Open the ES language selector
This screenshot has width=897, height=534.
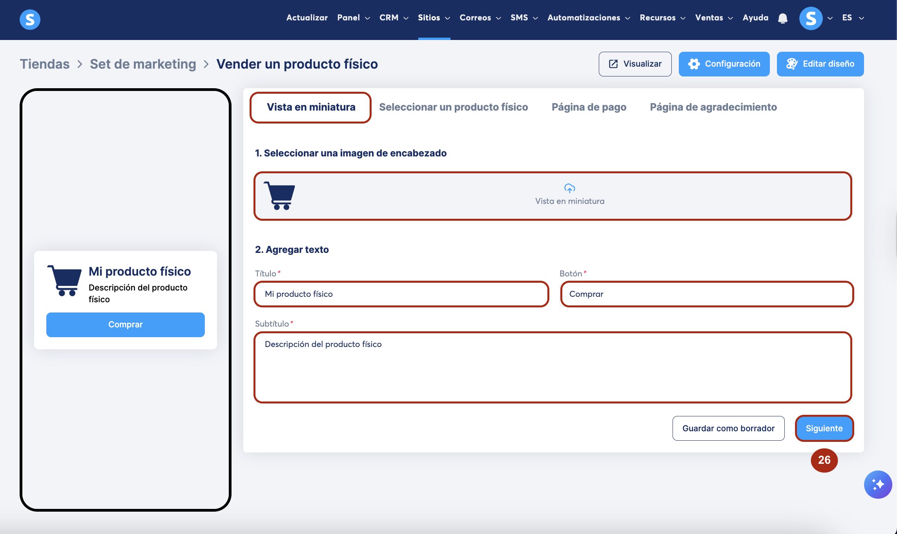point(853,18)
